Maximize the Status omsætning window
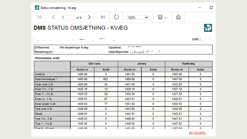 (x=211, y=8)
